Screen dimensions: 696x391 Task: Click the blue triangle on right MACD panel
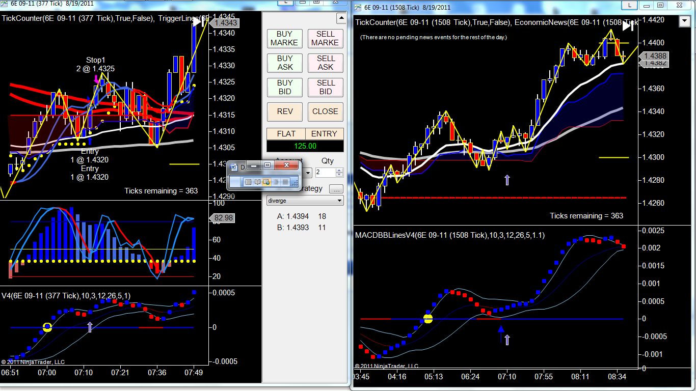click(x=501, y=329)
